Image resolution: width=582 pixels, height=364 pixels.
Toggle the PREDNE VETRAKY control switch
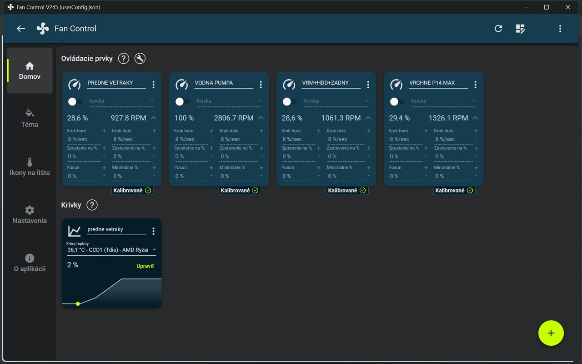point(75,101)
